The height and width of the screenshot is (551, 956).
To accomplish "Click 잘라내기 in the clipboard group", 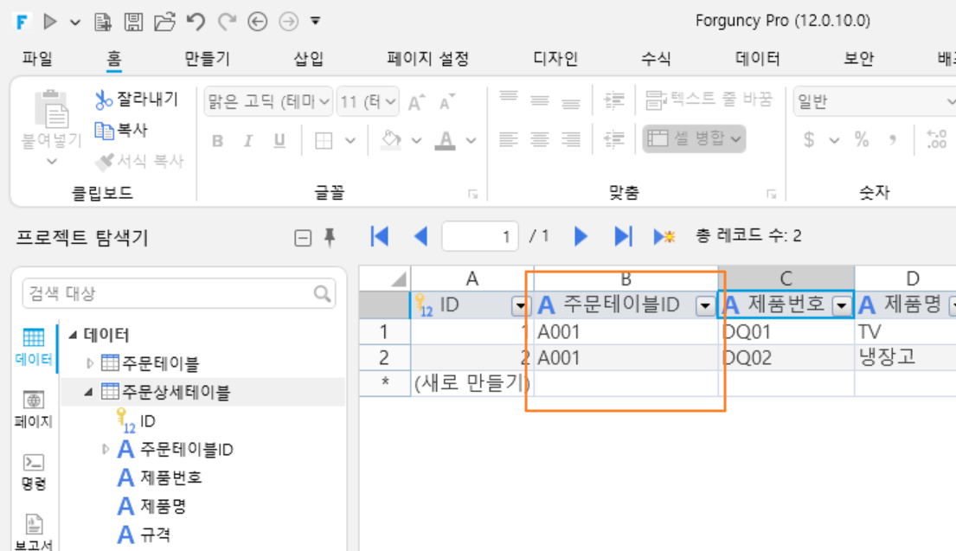I will [137, 99].
